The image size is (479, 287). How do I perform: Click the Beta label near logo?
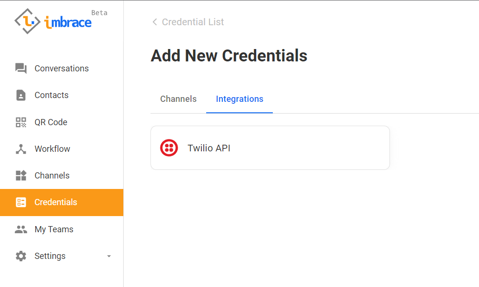point(100,13)
